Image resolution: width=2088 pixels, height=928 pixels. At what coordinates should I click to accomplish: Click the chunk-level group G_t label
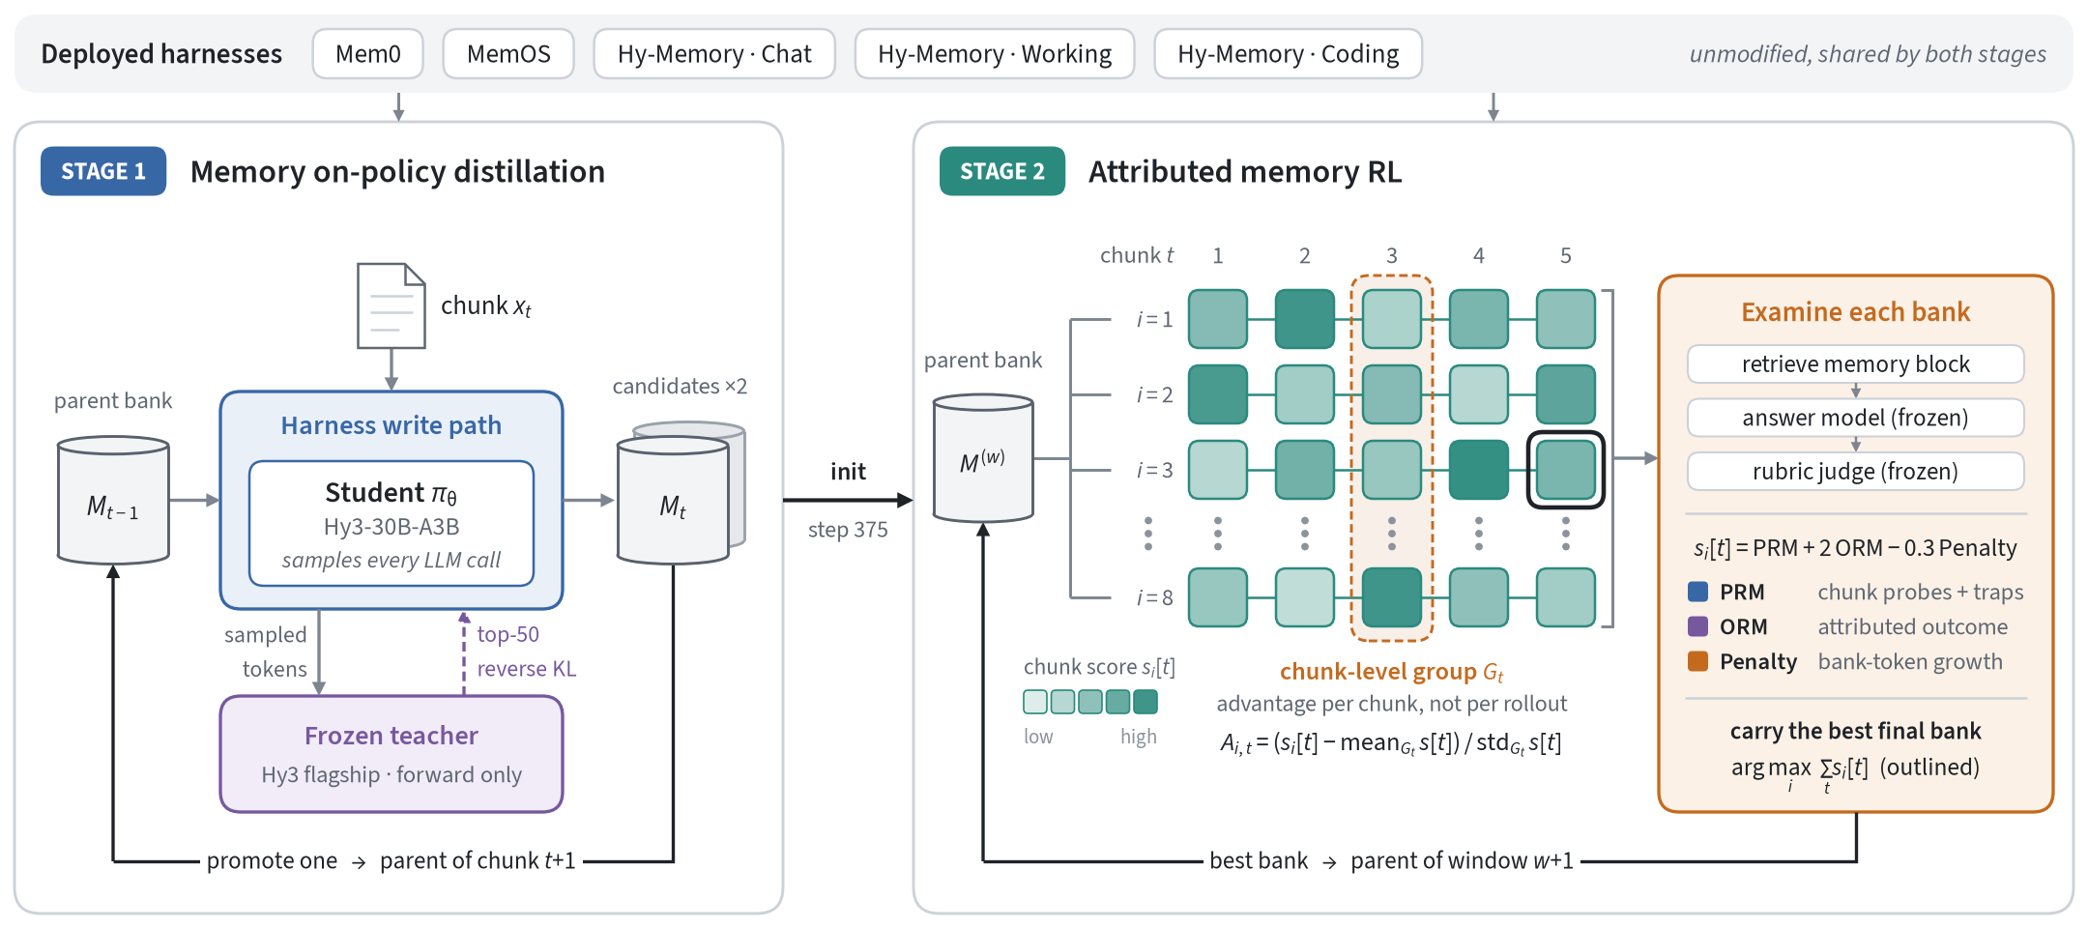1392,672
